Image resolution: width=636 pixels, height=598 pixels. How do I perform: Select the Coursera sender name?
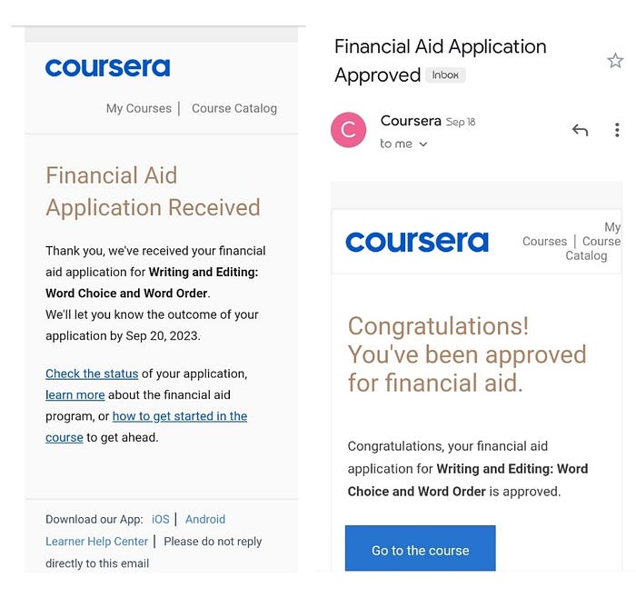[x=411, y=121]
